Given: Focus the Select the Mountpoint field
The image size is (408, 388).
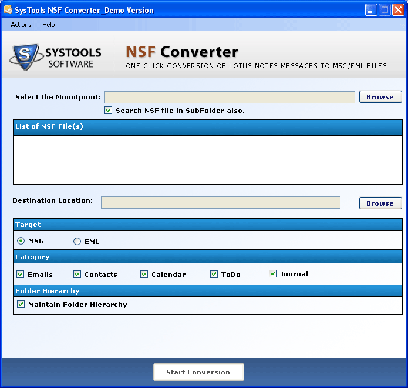Looking at the screenshot, I should [x=230, y=97].
